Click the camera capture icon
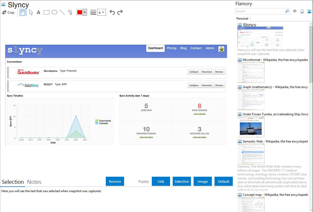The width and height of the screenshot is (313, 212). tap(295, 11)
